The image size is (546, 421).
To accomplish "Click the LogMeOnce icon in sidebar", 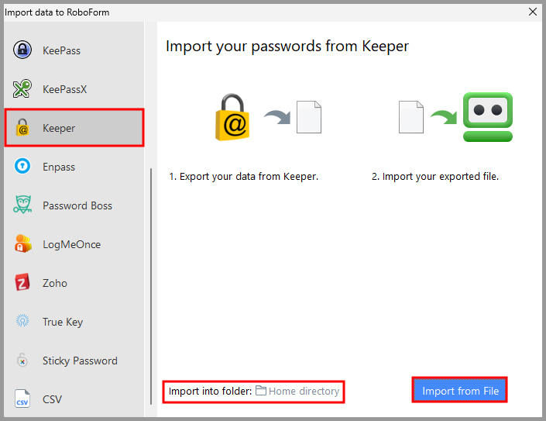I will click(x=22, y=244).
